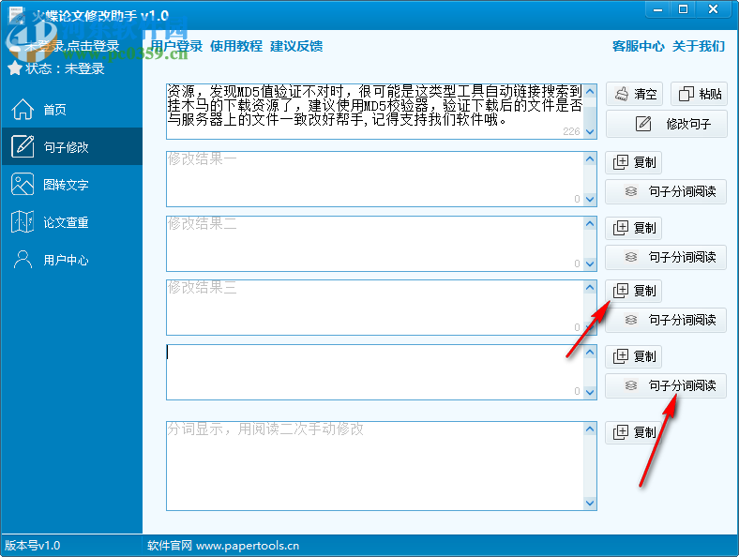Click the 粘贴 paste button
Image resolution: width=739 pixels, height=557 pixels.
[x=700, y=94]
